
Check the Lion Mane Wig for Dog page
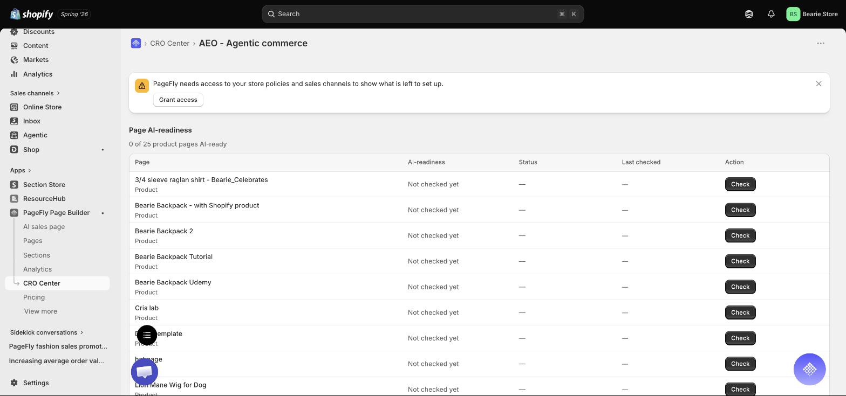740,389
